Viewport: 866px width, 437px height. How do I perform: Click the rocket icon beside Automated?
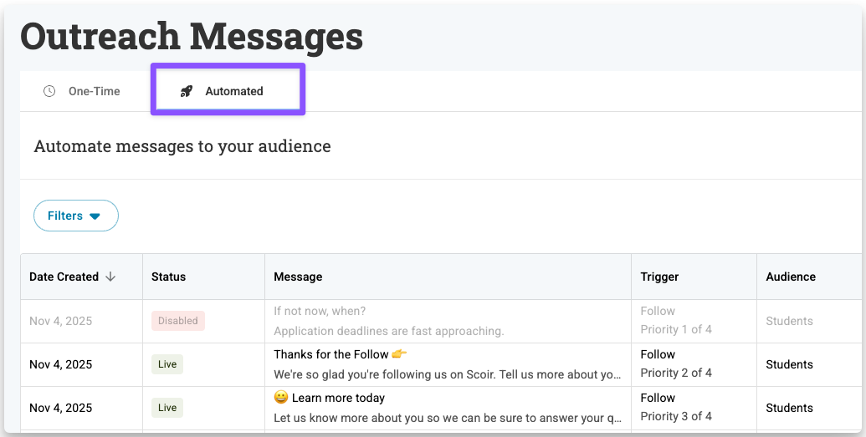pyautogui.click(x=187, y=91)
